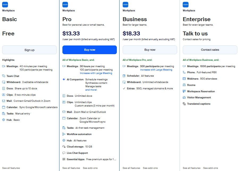Click the Scheduler icon in Business

pos(124,76)
